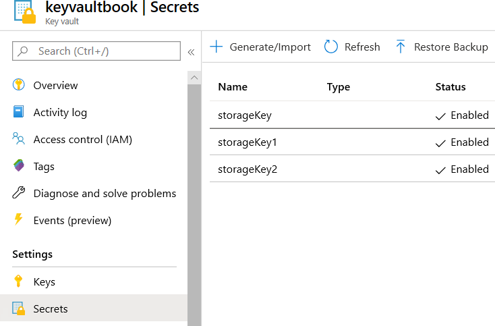495x326 pixels.
Task: Select the storageKey1 row
Action: point(247,142)
